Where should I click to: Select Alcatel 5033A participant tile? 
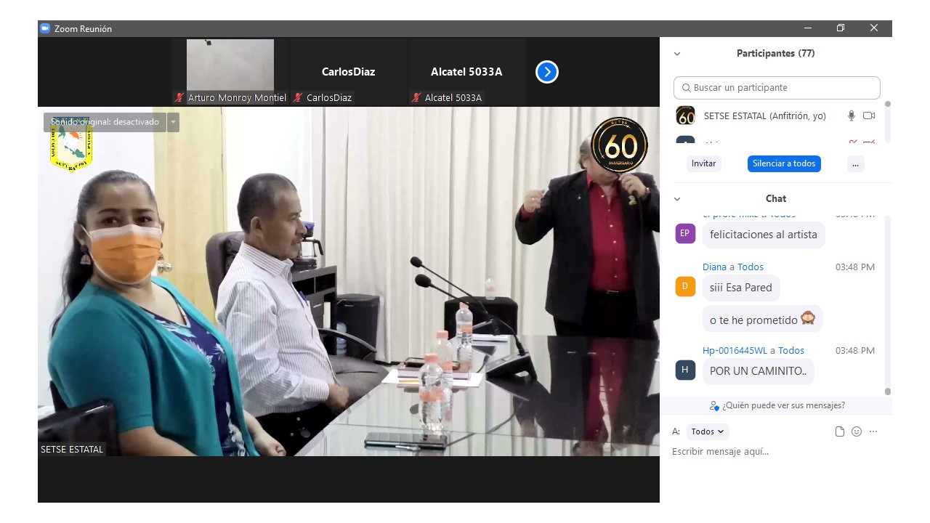point(467,72)
